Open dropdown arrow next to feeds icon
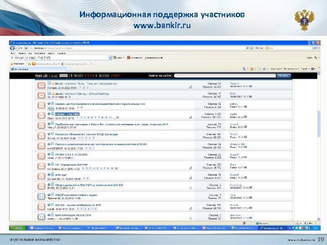This screenshot has height=245, width=327. (x=255, y=69)
